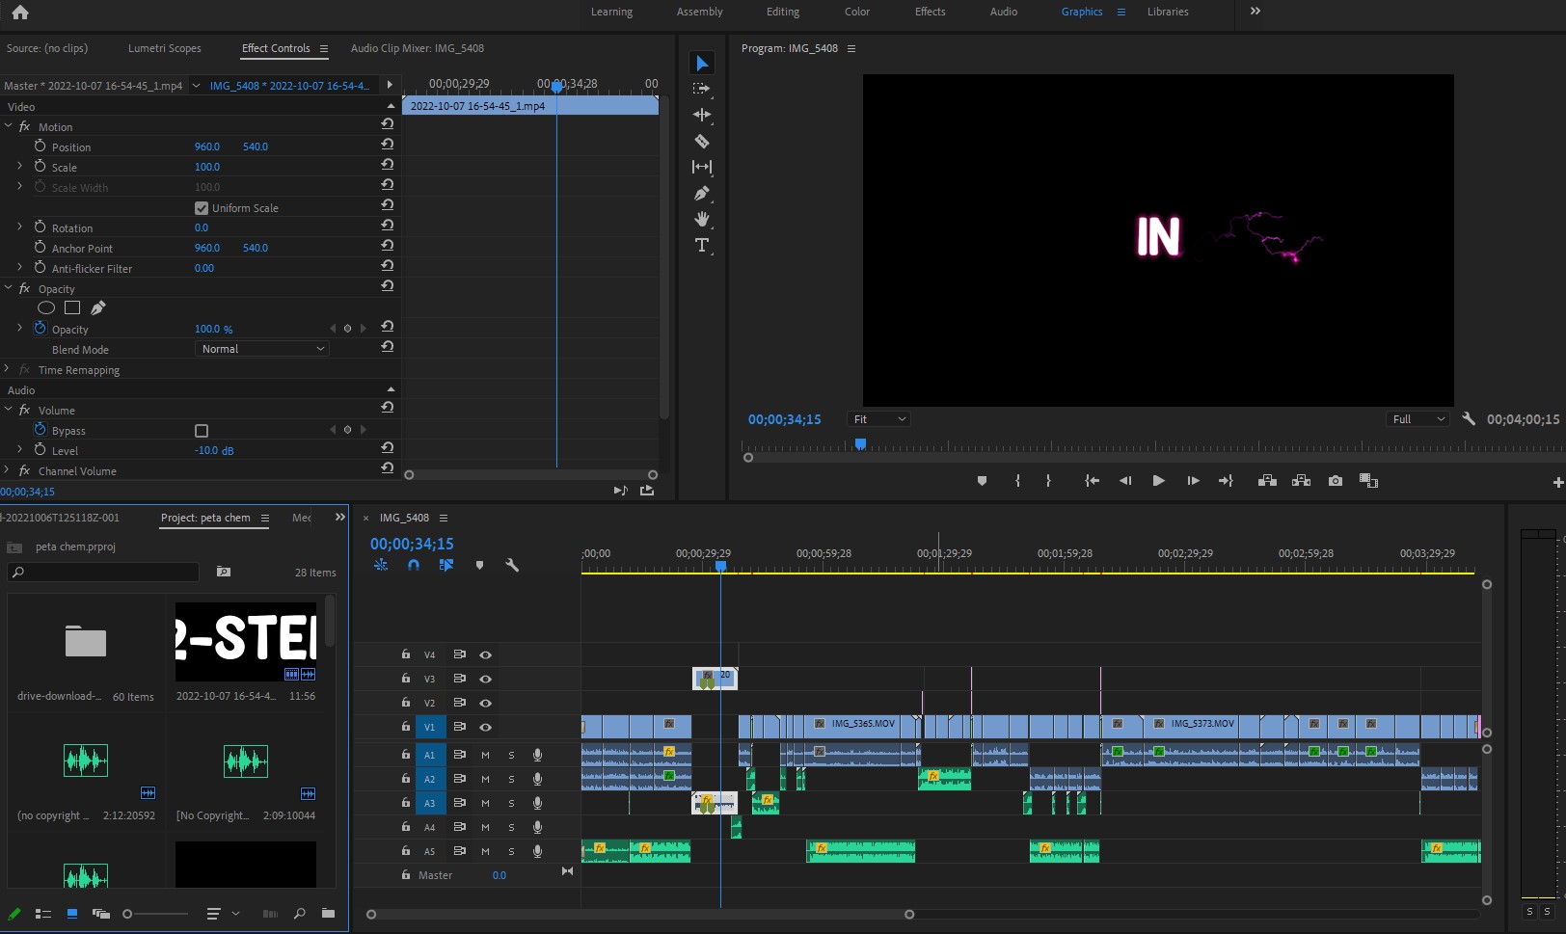
Task: Open the Fit zoom level dropdown
Action: tap(878, 419)
